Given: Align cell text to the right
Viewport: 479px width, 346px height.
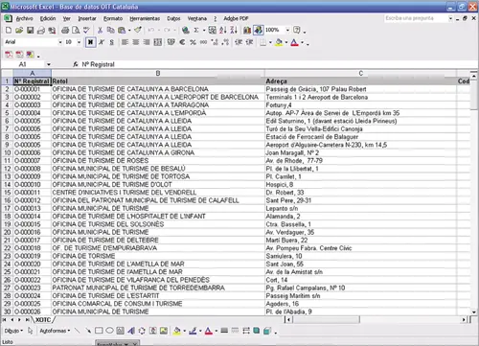Looking at the screenshot, I should pyautogui.click(x=147, y=42).
